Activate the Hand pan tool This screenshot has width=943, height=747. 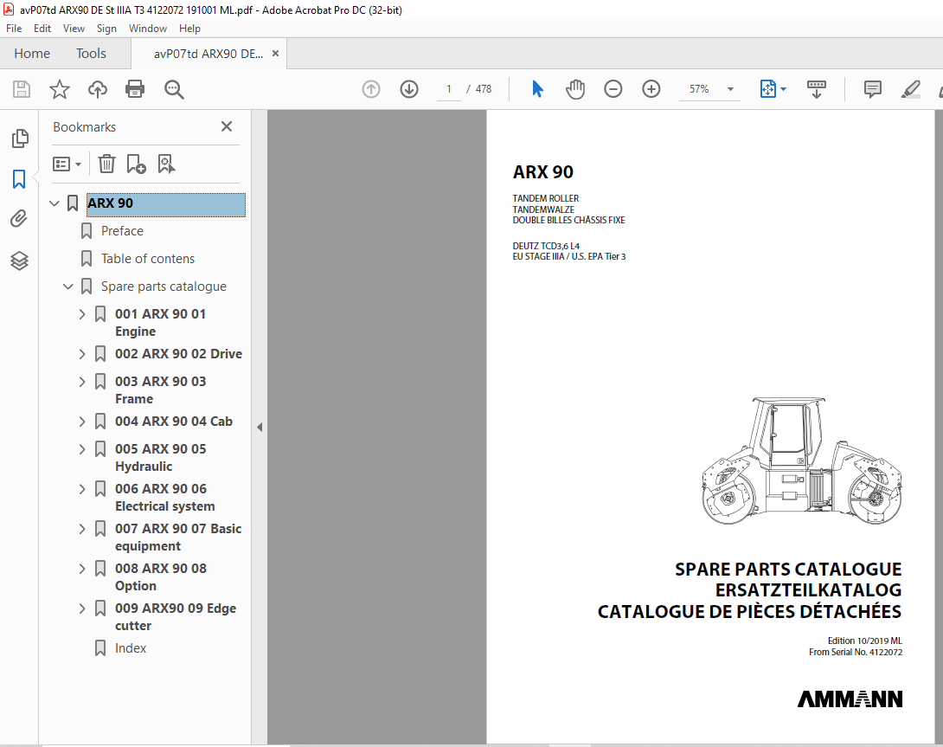pos(575,90)
